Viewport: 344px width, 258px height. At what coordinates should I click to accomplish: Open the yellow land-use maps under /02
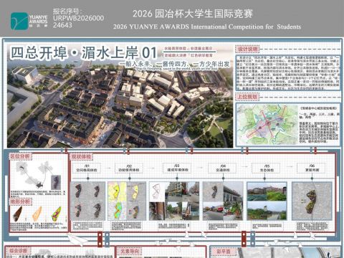point(127,201)
